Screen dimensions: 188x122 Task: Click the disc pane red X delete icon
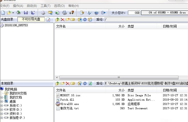point(62,20)
